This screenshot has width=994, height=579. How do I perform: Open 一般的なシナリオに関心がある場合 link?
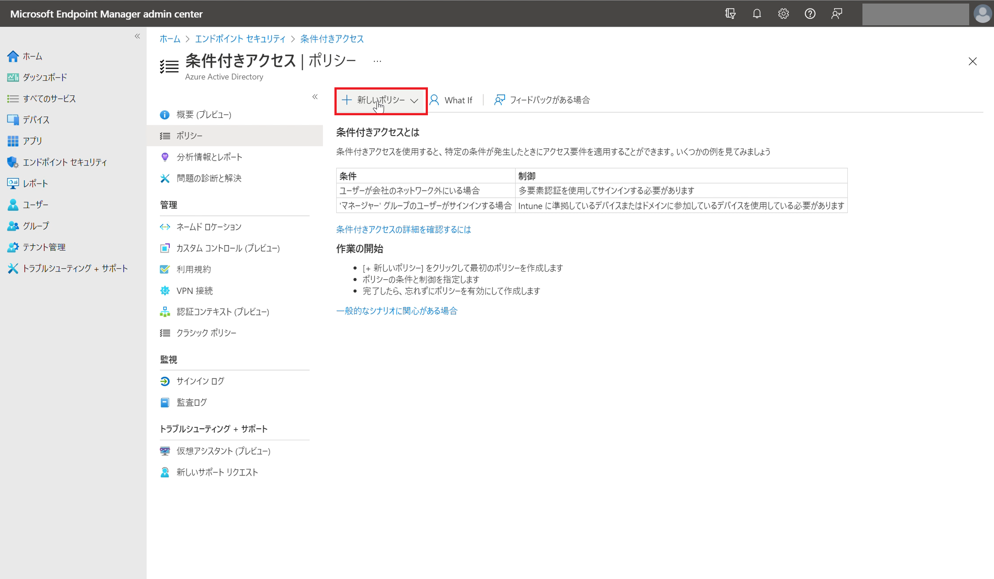tap(397, 311)
